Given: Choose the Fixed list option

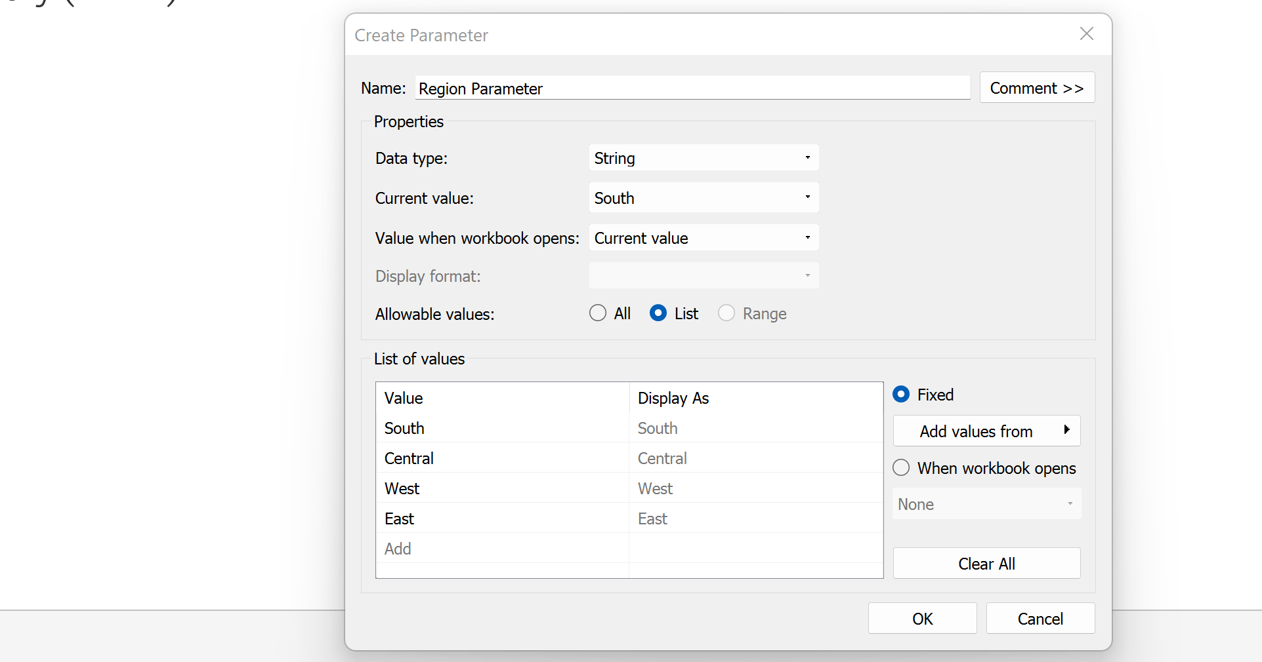Looking at the screenshot, I should (x=902, y=395).
